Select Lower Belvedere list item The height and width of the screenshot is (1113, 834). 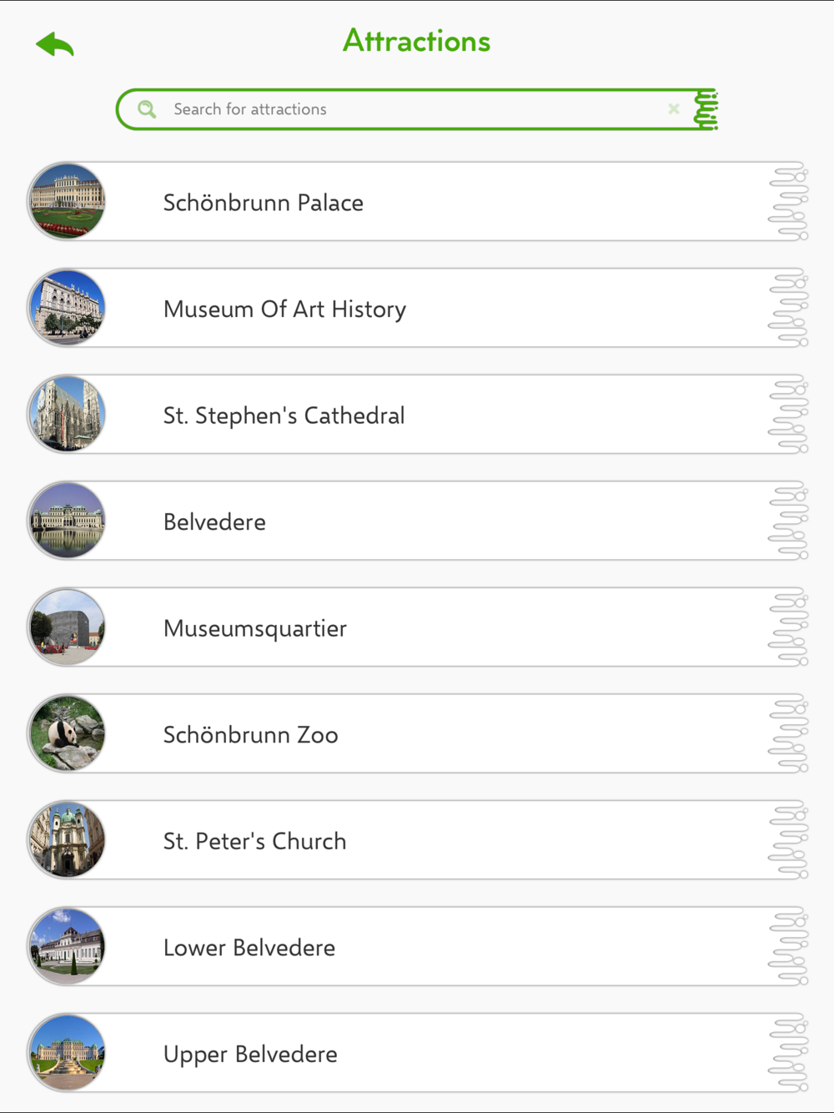(x=418, y=947)
